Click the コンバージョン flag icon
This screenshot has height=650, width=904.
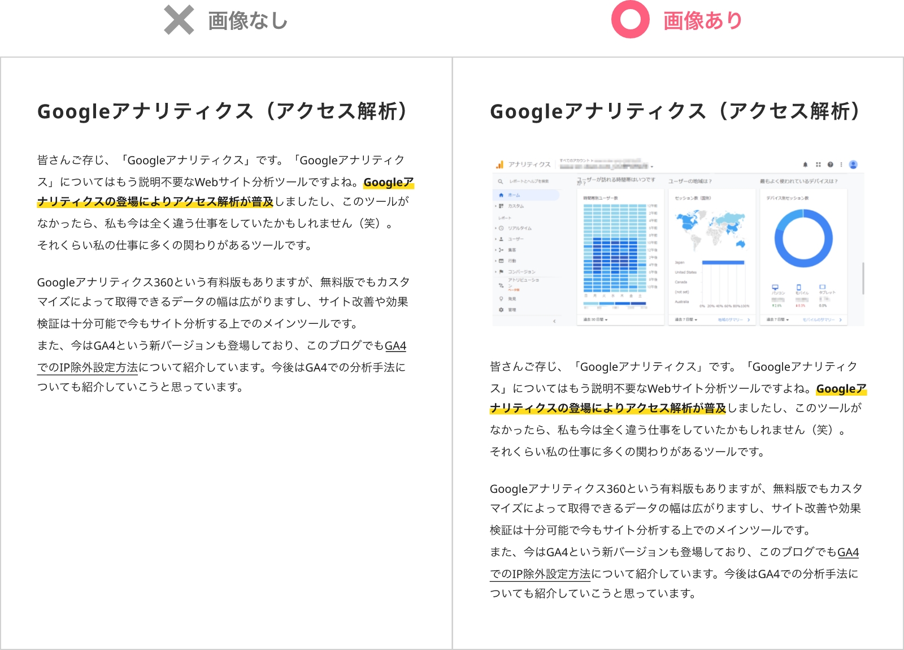(501, 272)
